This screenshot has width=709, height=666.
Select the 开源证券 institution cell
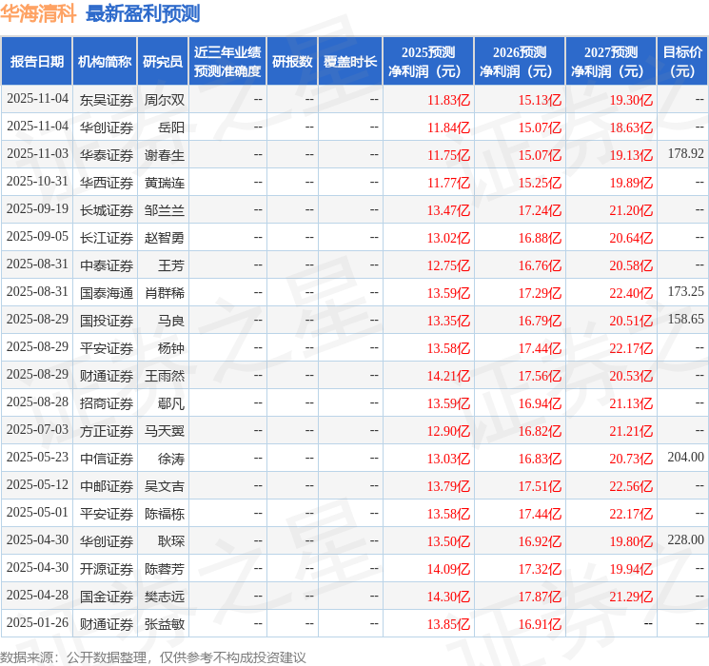click(107, 569)
